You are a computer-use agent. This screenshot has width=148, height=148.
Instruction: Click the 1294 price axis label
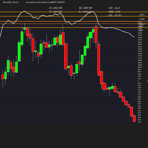point(140,42)
